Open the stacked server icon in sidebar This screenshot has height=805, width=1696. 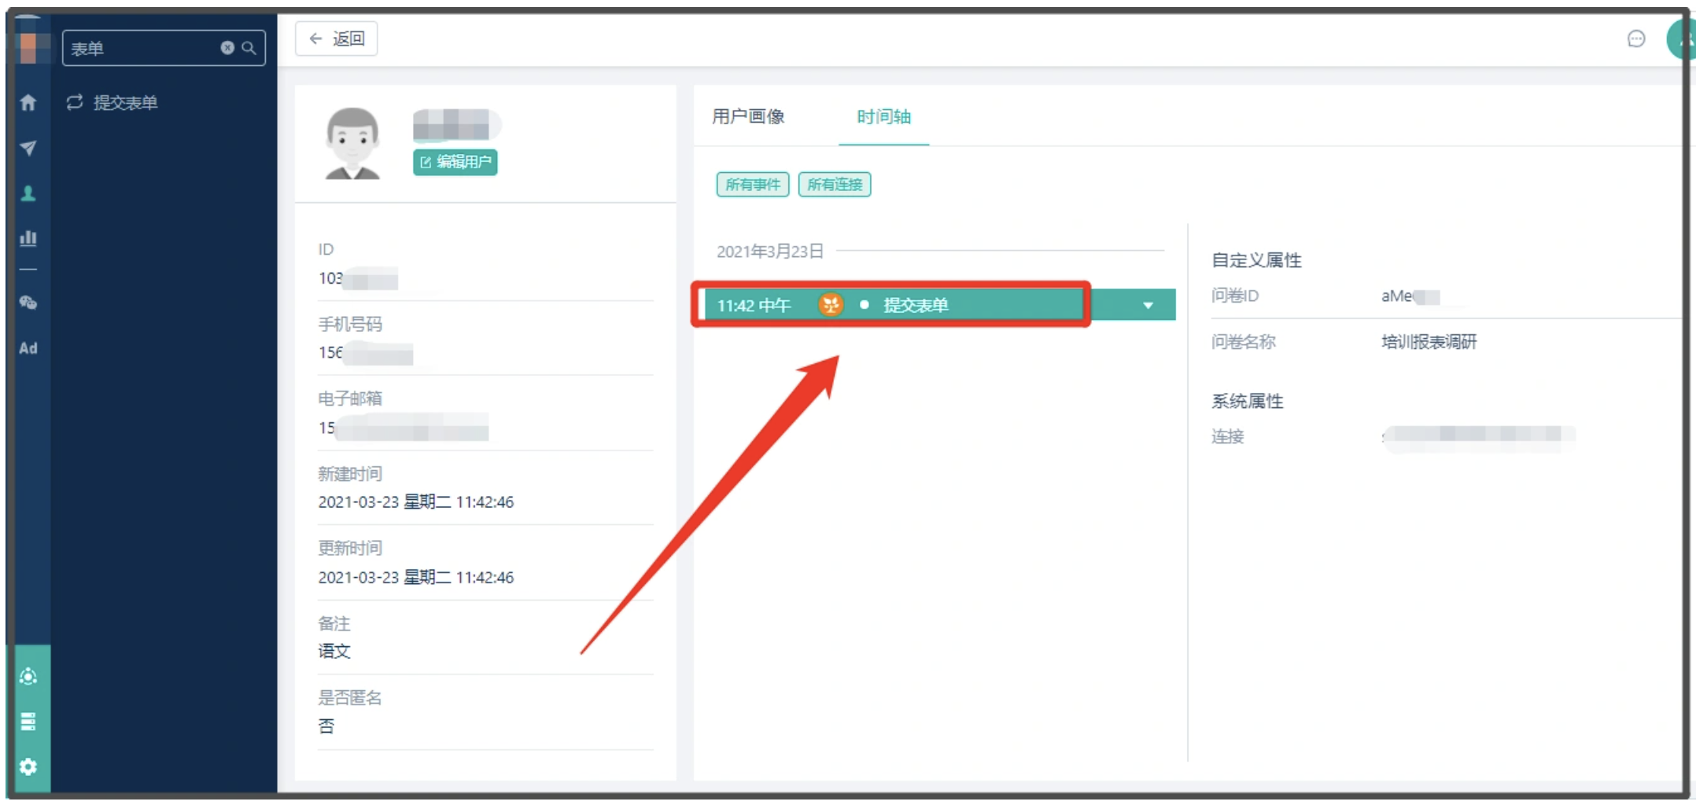[28, 722]
